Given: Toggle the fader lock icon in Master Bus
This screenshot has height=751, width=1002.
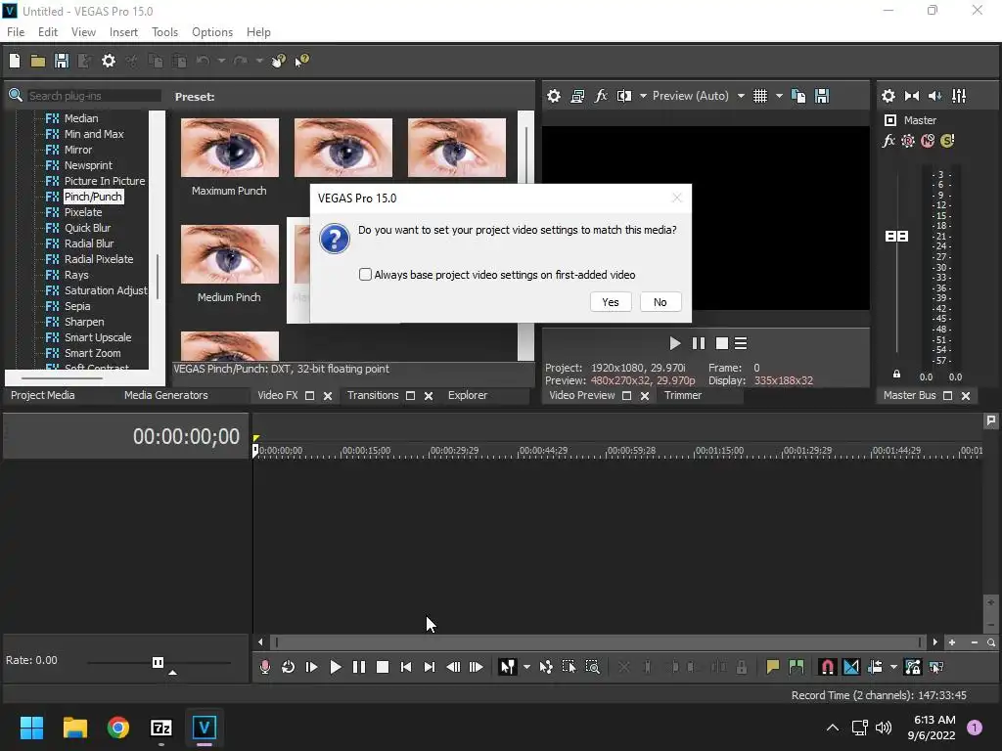Looking at the screenshot, I should tap(896, 375).
